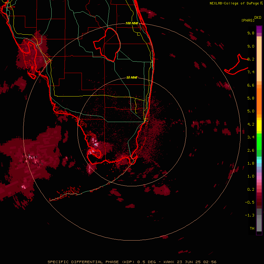This screenshot has height=264, width=264.
Task: Click the -1.3 scale value
Action: point(250,215)
